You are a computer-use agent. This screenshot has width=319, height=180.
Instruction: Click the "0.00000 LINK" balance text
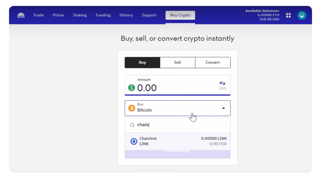pos(214,138)
